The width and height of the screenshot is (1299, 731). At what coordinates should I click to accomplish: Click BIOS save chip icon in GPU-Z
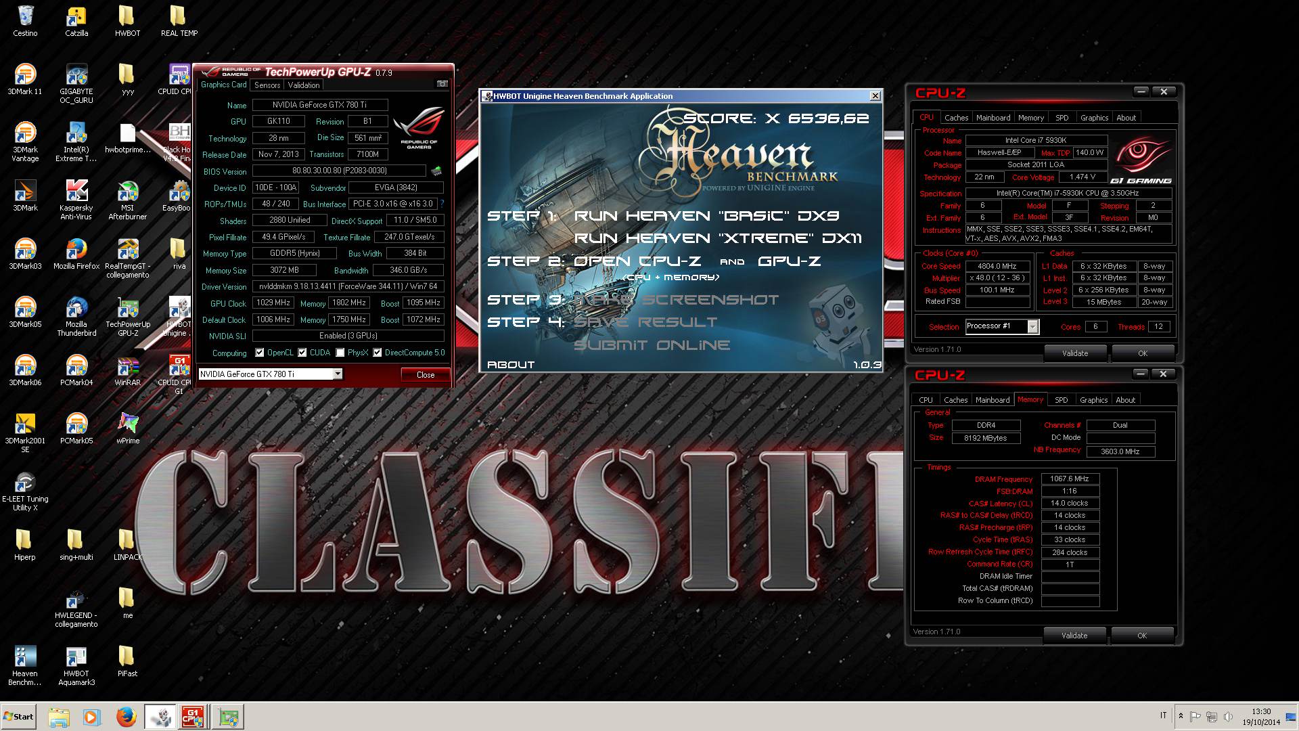[436, 171]
